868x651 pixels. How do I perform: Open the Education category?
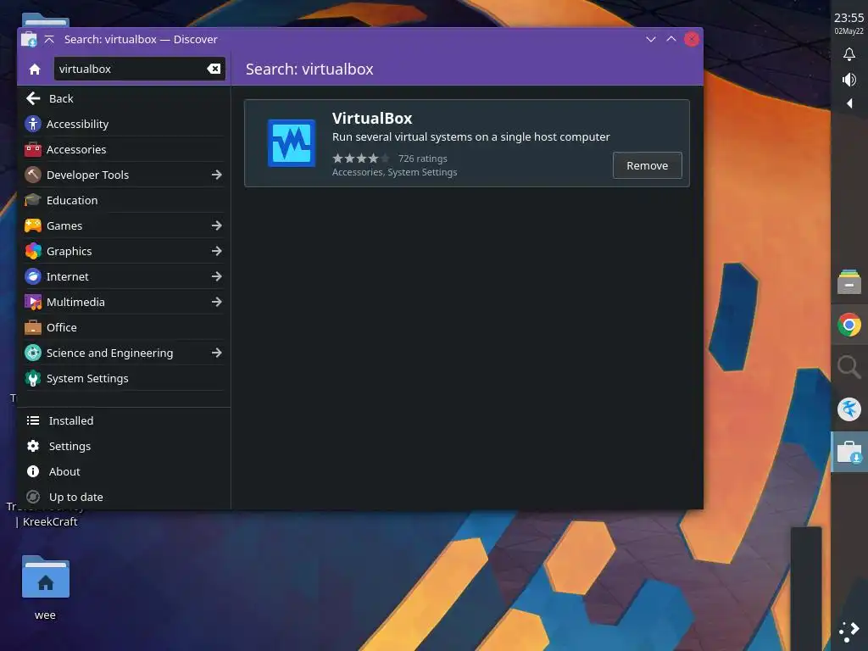tap(124, 200)
